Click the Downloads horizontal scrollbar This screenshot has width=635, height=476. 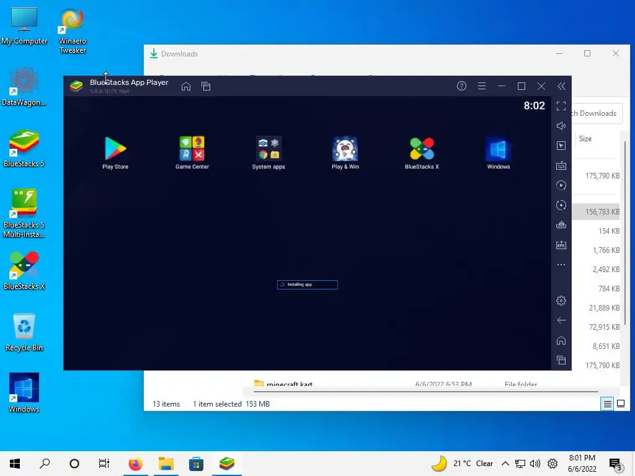pyautogui.click(x=425, y=392)
